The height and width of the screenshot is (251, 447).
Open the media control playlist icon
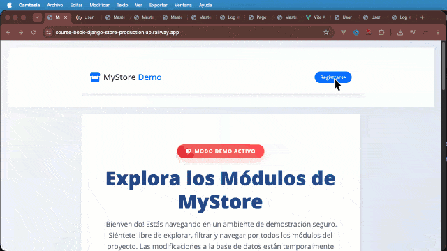pos(413,33)
